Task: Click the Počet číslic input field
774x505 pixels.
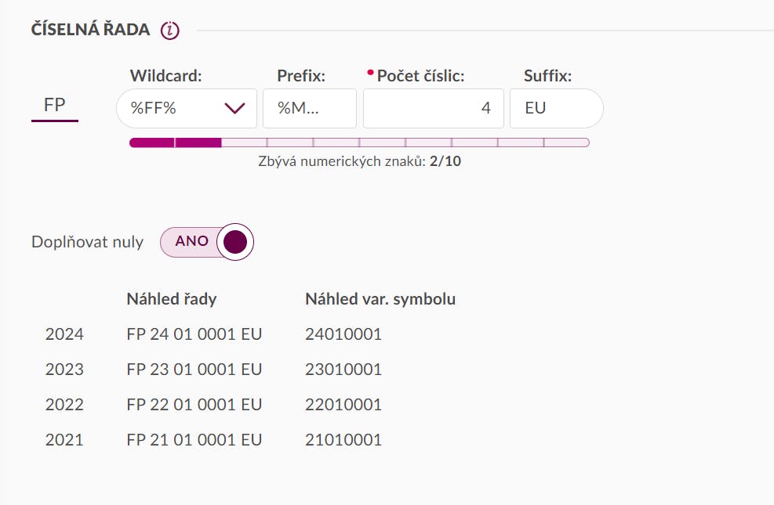Action: pos(434,108)
